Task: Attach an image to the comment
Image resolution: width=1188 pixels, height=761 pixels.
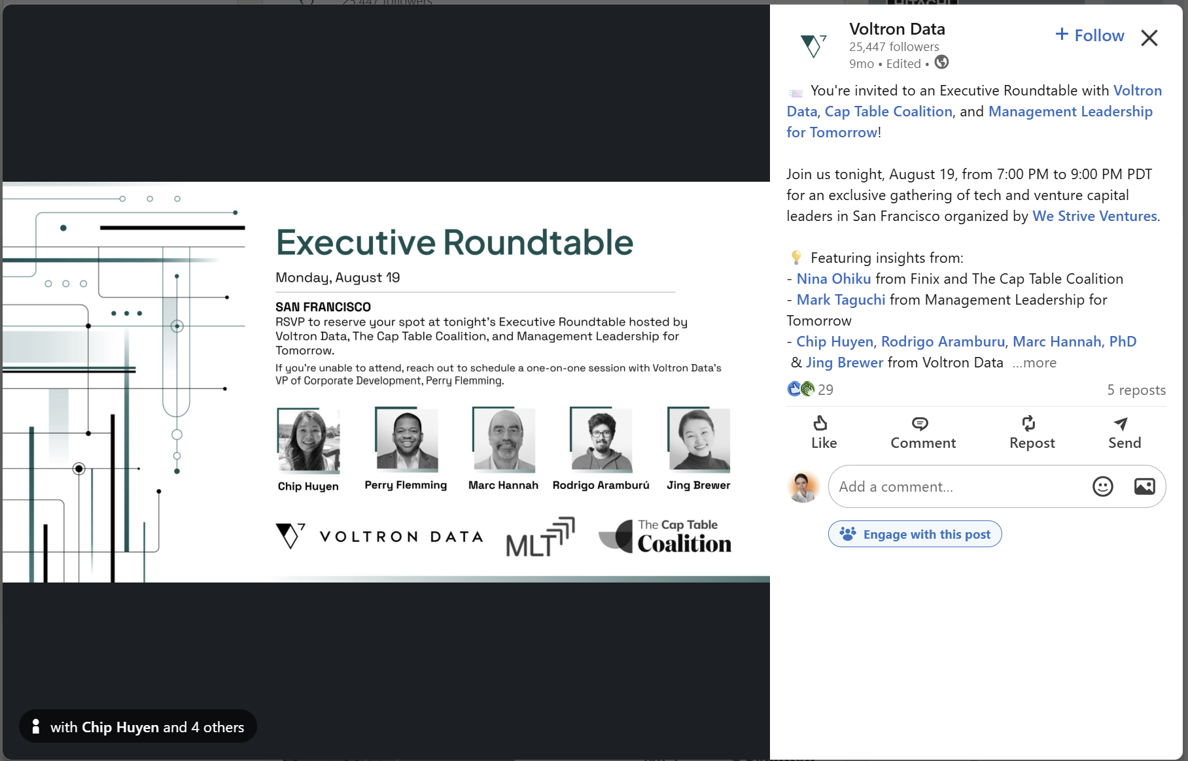Action: point(1144,486)
